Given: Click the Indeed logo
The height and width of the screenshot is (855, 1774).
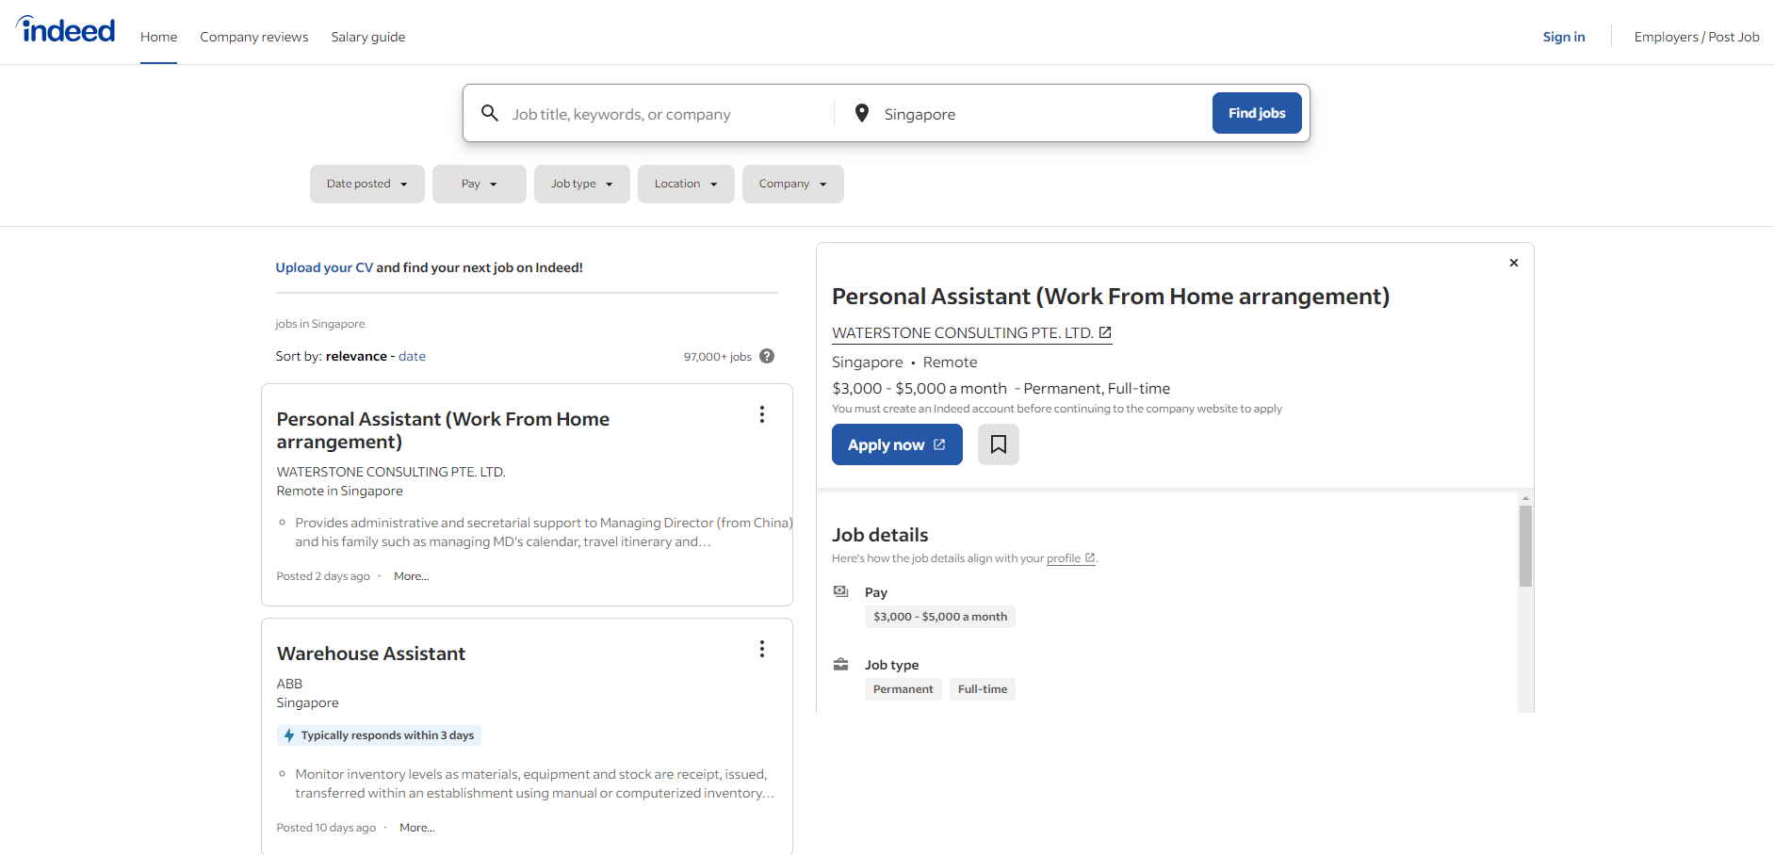Looking at the screenshot, I should point(66,30).
